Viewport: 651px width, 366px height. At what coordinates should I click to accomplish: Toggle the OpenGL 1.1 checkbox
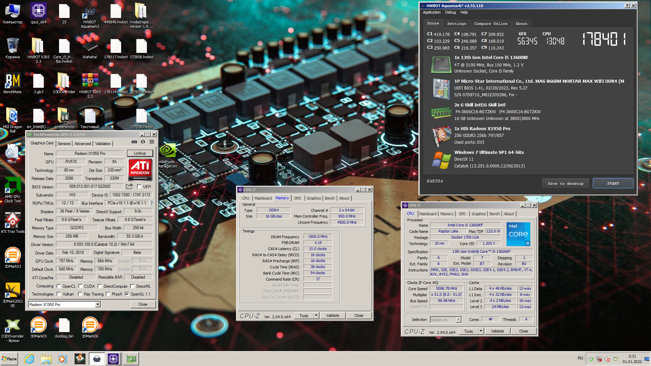pyautogui.click(x=127, y=294)
